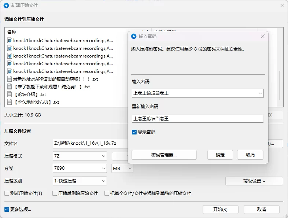Open the MB unit dropdown for 分卷
The image size is (288, 218).
pos(129,169)
